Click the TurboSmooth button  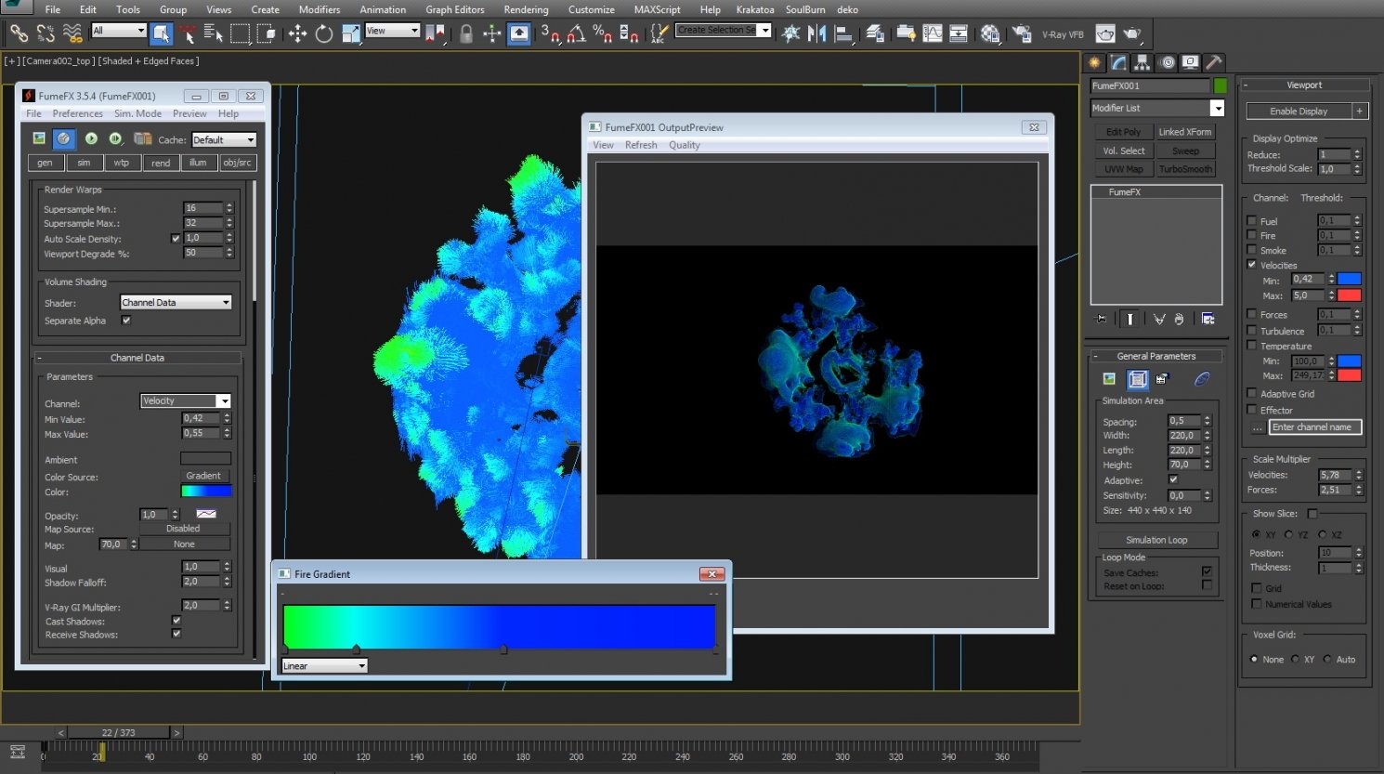pyautogui.click(x=1186, y=168)
